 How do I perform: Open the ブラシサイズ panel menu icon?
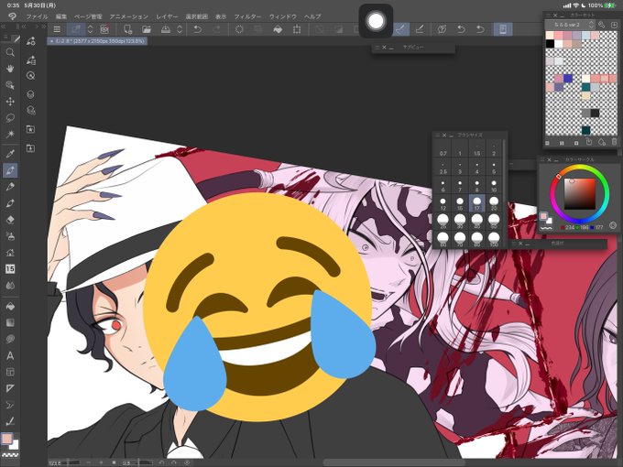click(437, 136)
